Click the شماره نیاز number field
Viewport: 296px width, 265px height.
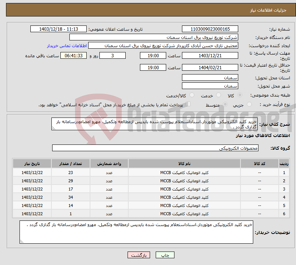point(210,29)
